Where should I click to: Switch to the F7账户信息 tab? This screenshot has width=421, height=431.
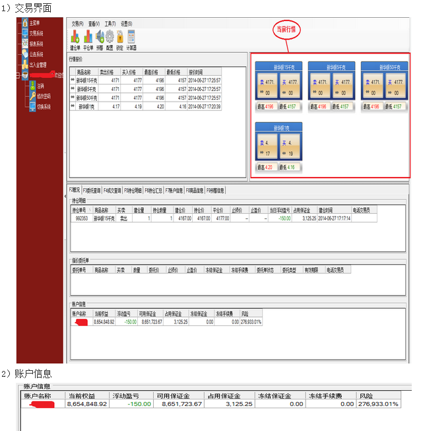point(174,190)
